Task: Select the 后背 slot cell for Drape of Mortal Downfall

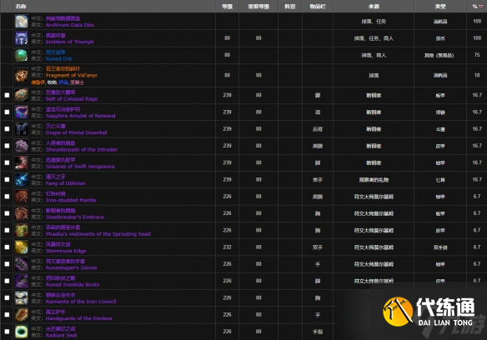Action: pyautogui.click(x=318, y=129)
